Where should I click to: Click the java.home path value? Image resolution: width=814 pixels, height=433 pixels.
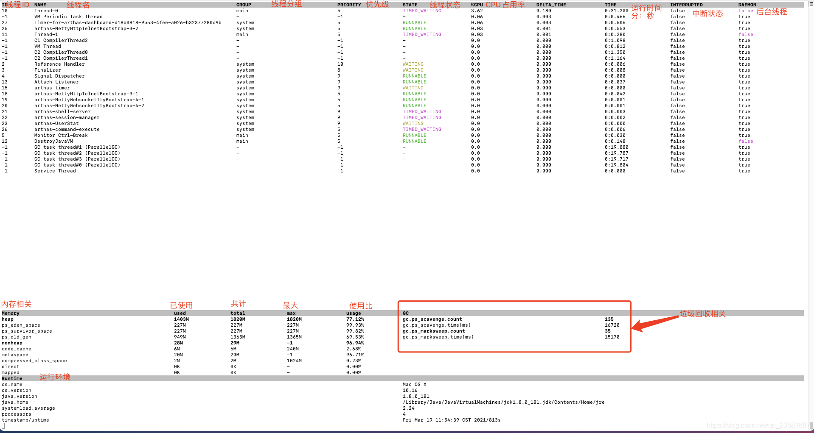(504, 402)
